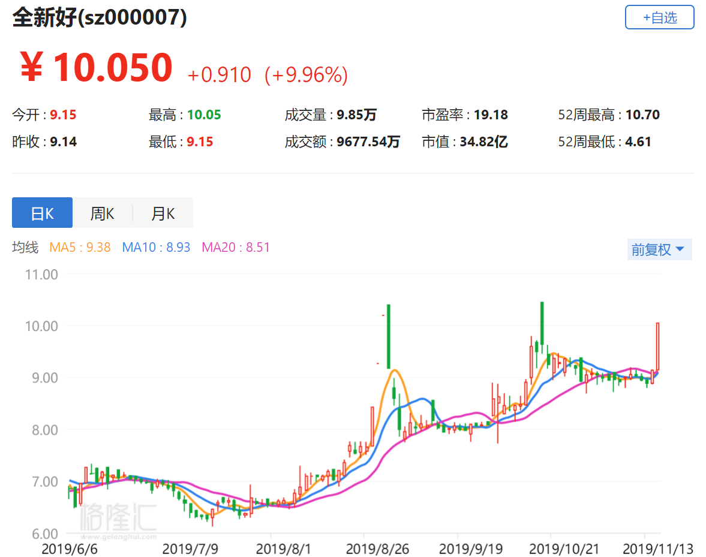This screenshot has width=706, height=557.
Task: Click the 今开 value 9.15
Action: [63, 115]
